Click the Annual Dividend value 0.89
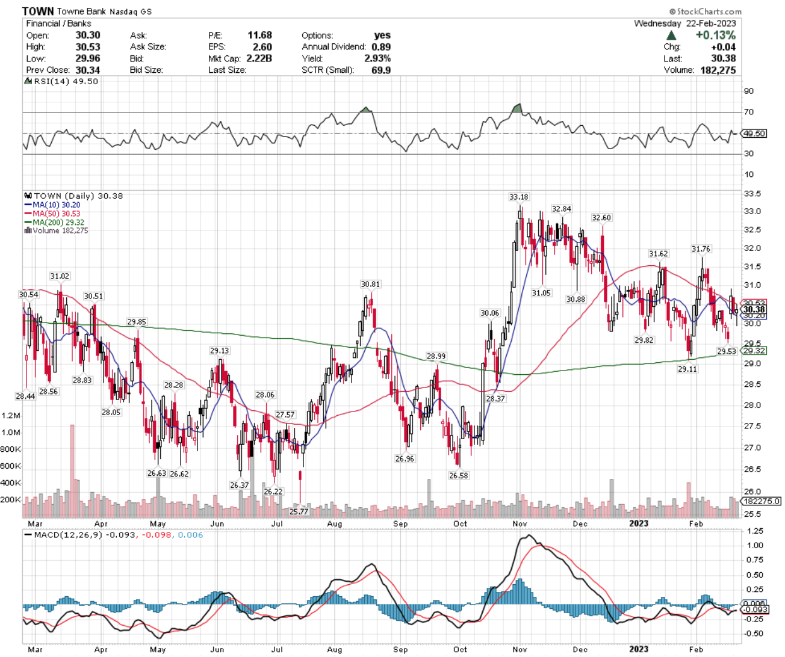 click(381, 47)
